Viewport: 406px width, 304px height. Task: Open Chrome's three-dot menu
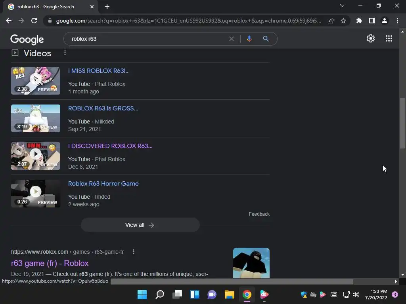(x=397, y=21)
